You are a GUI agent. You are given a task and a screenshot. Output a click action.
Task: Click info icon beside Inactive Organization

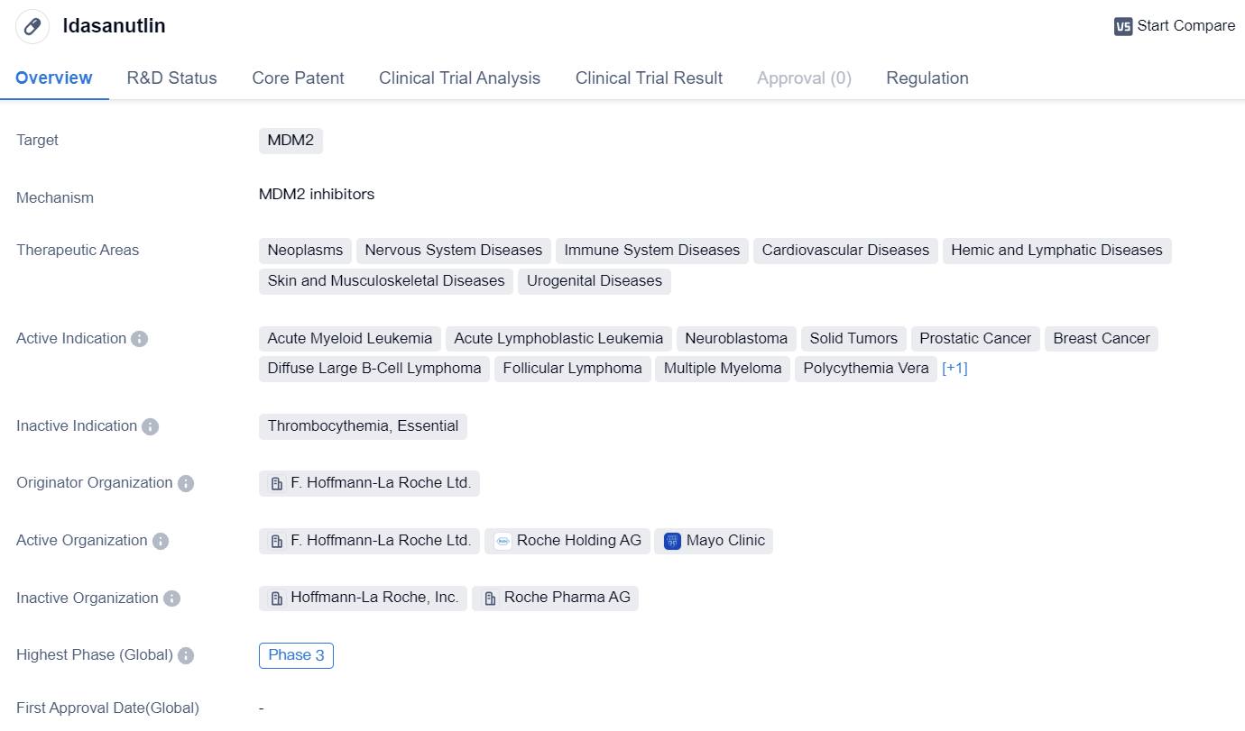click(171, 599)
